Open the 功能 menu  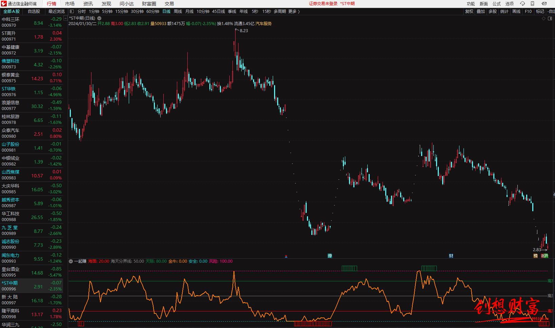471,4
